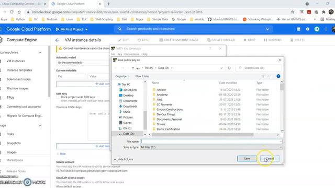
Task: Click the help question mark in header
Action: coord(308,29)
